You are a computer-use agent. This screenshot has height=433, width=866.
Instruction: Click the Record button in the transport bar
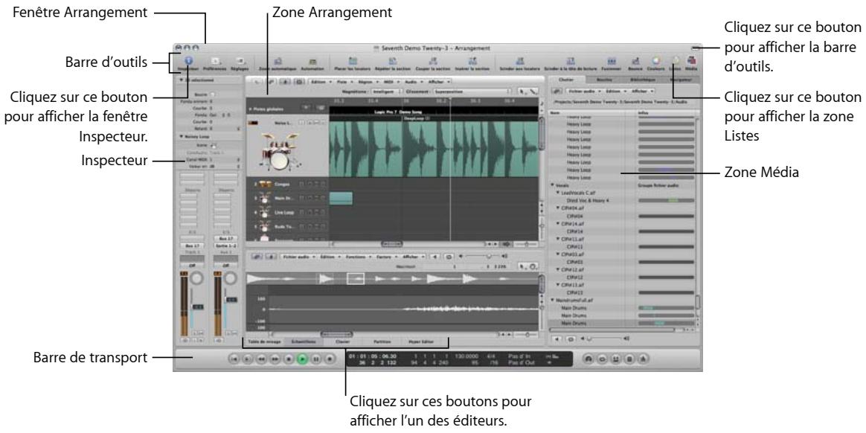click(x=330, y=359)
